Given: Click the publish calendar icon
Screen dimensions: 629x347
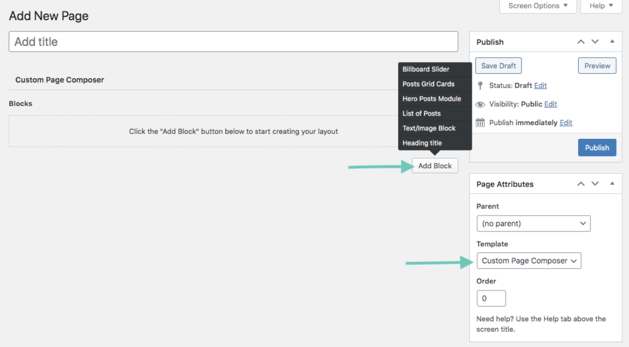Looking at the screenshot, I should click(x=480, y=122).
